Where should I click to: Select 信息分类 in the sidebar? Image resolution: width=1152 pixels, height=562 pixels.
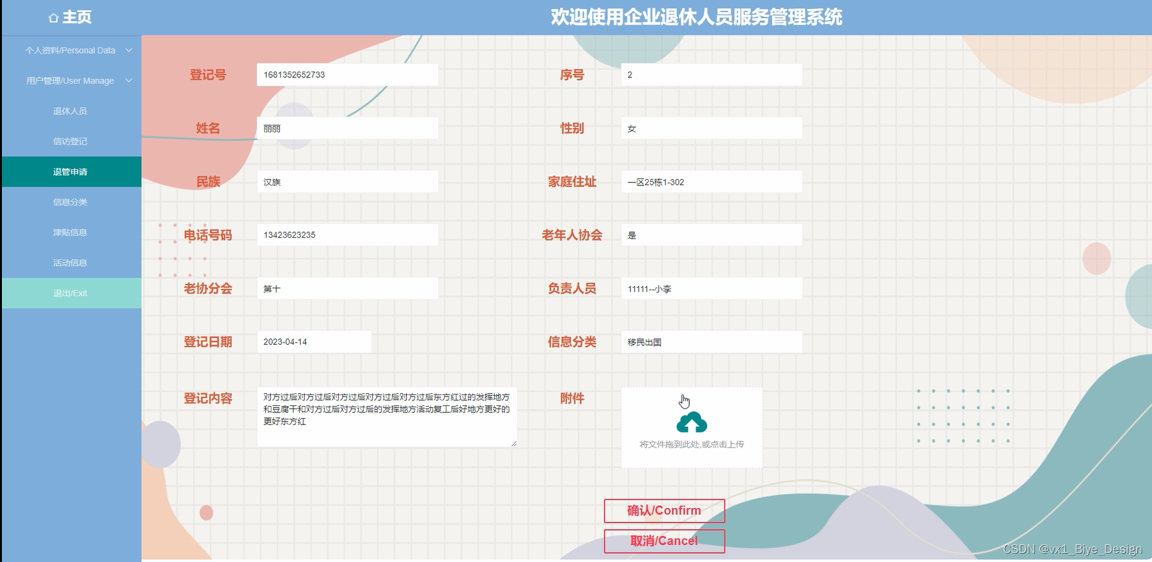tap(72, 202)
